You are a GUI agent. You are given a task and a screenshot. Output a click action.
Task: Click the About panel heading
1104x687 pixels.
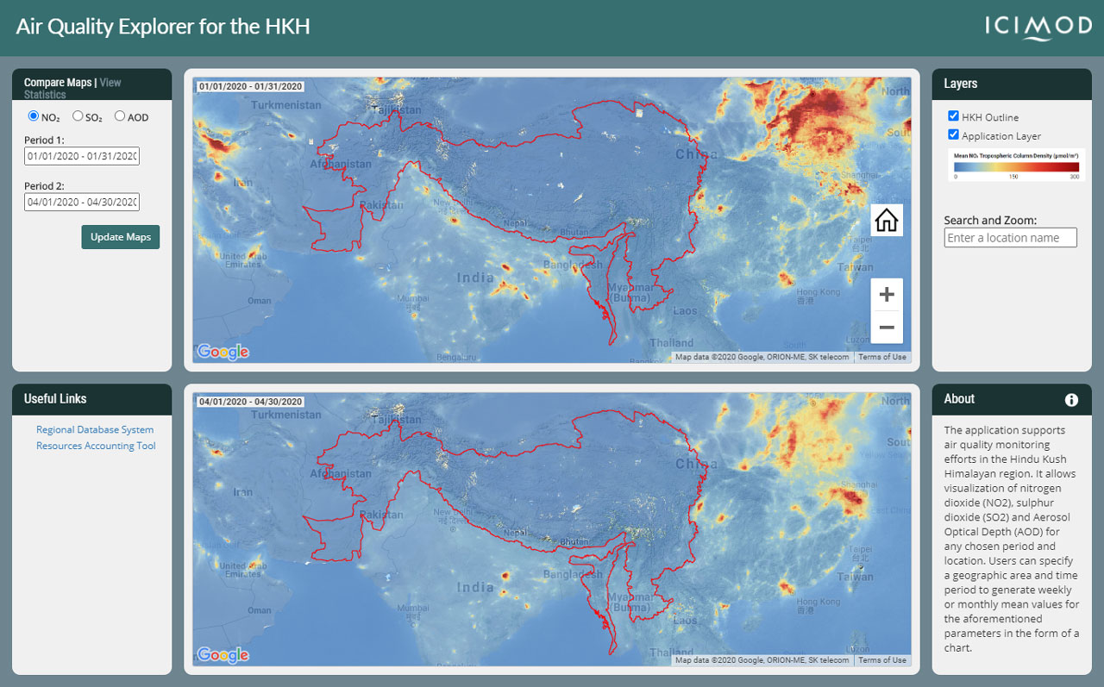coord(959,399)
